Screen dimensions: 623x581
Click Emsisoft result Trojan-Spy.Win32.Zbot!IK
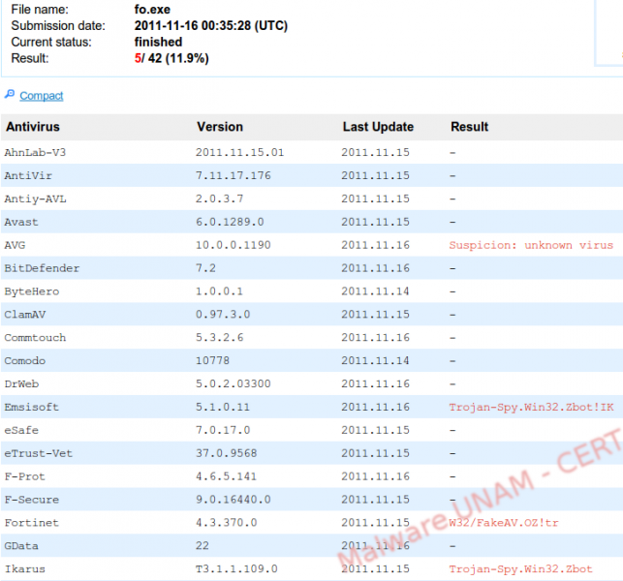[531, 407]
